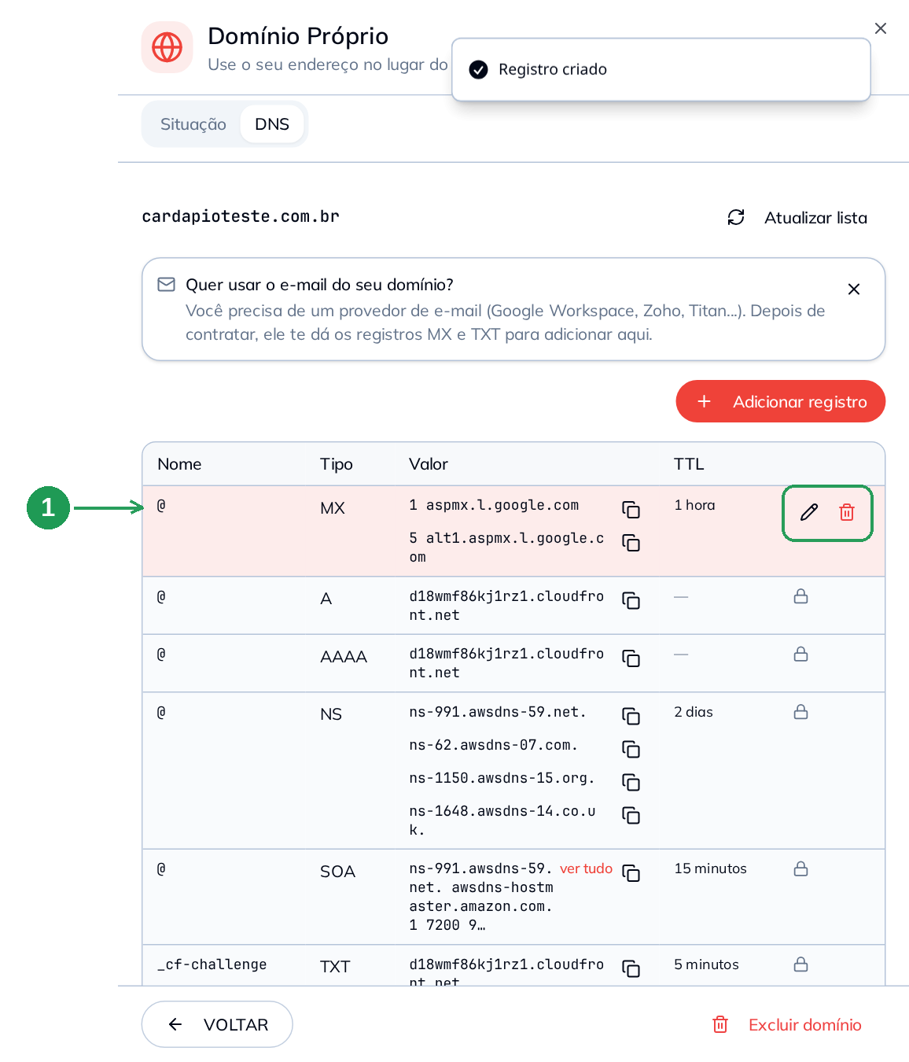
Task: Copy the A record cloudfront value
Action: 631,601
